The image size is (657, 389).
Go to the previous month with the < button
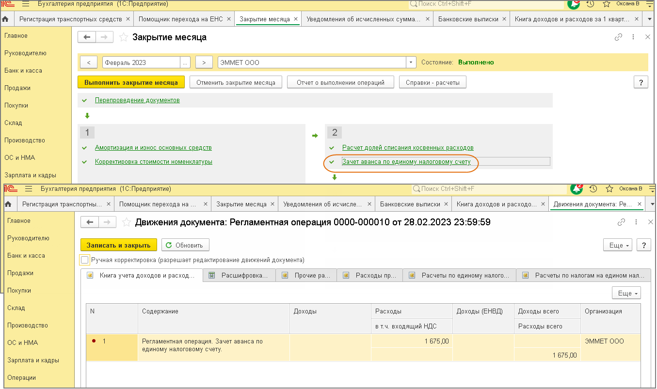coord(89,62)
